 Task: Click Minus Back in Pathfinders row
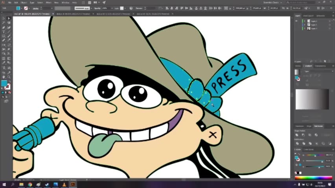329,143
